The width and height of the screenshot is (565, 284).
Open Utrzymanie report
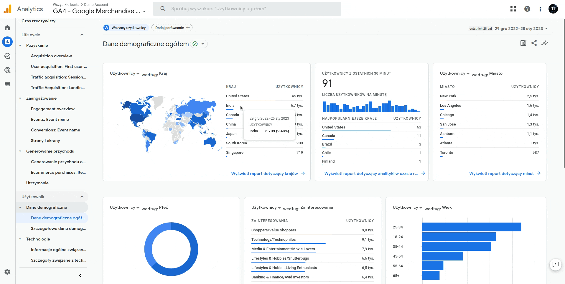coord(37,183)
